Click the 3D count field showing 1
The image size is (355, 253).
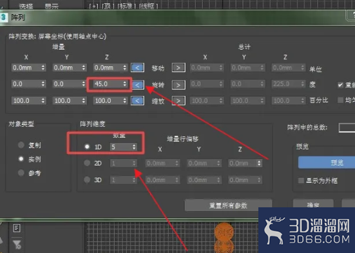pyautogui.click(x=124, y=180)
